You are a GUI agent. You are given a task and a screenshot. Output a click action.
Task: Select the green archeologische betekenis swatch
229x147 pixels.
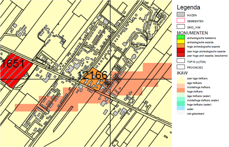point(181,37)
